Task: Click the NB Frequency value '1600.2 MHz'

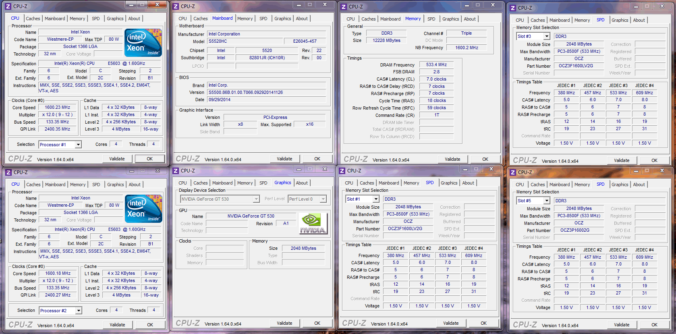Action: point(467,48)
